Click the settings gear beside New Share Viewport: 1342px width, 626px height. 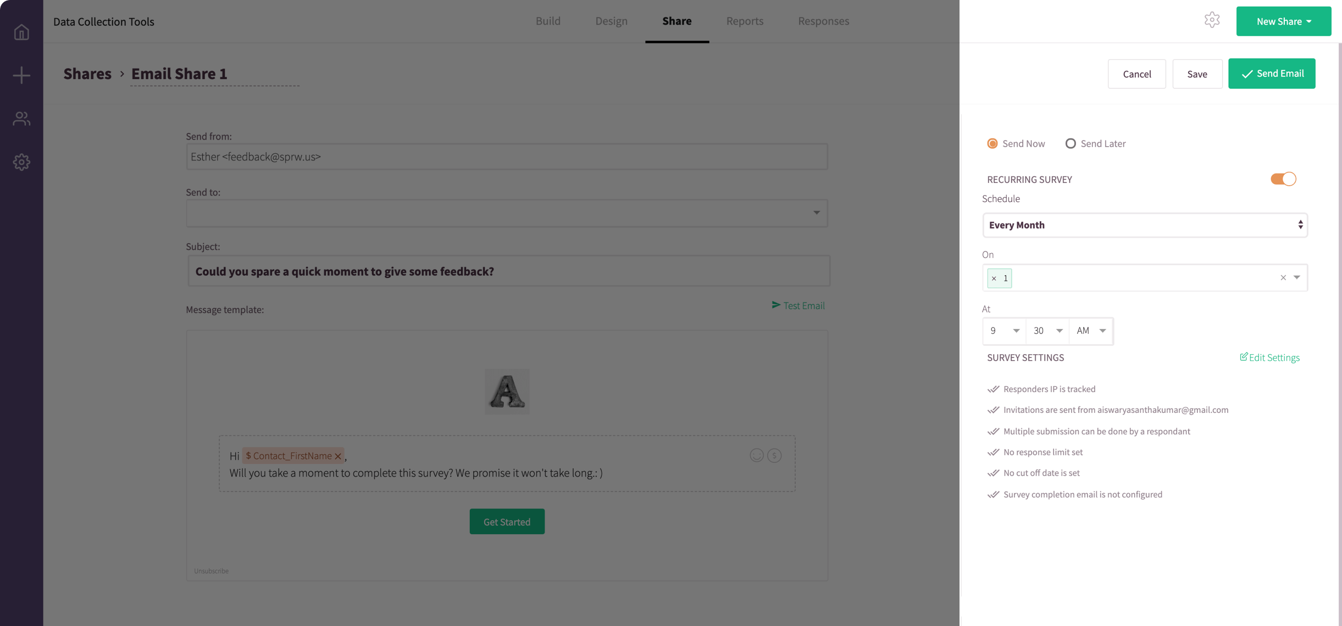point(1212,20)
